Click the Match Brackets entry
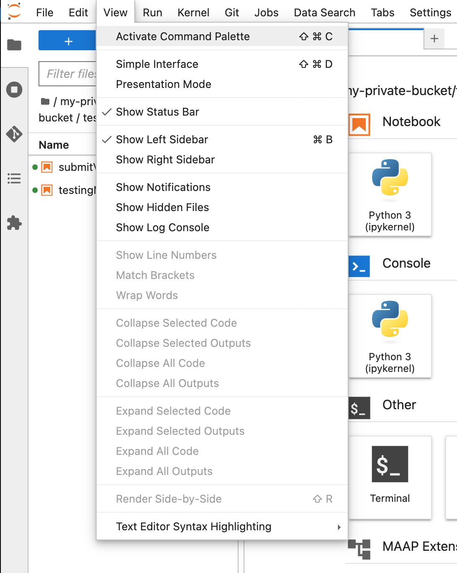 click(x=222, y=275)
